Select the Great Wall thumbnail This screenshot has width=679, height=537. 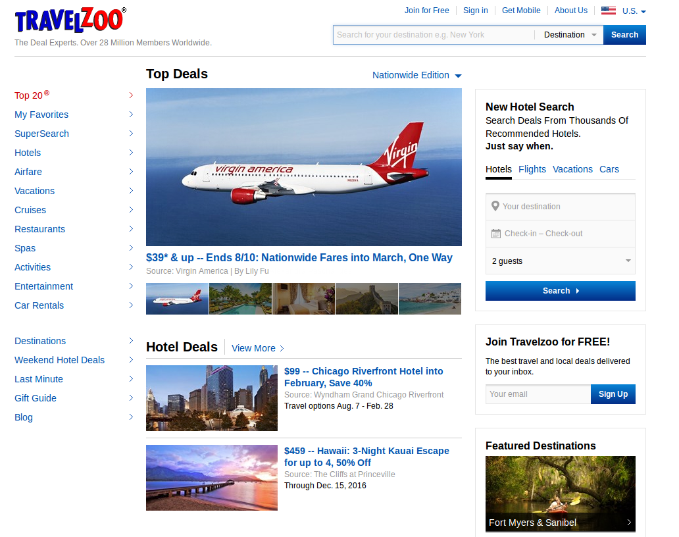(366, 298)
